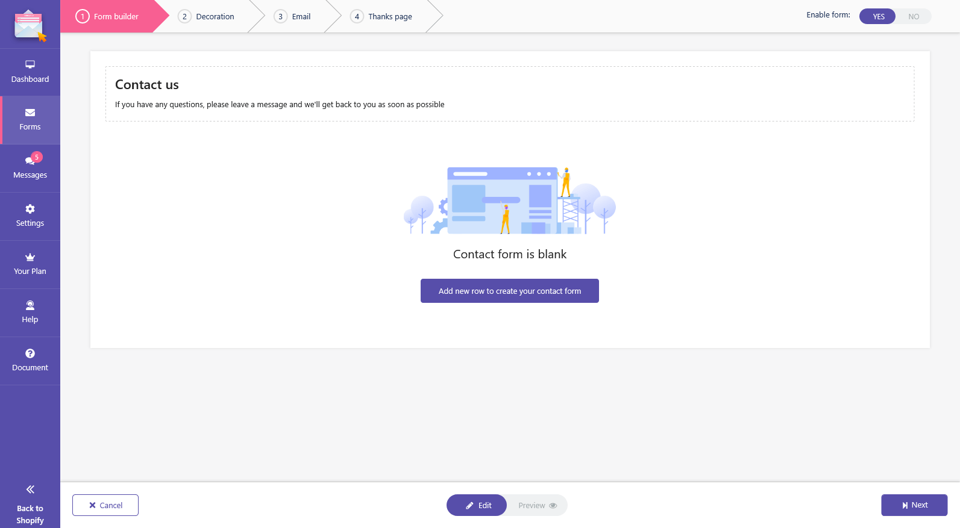Open the Settings gear icon
Viewport: 960px width, 528px height.
(30, 209)
